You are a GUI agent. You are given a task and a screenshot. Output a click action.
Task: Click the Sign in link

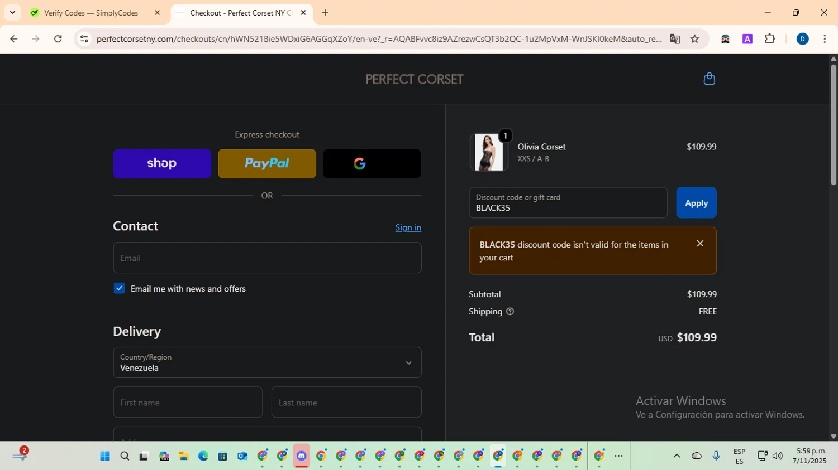408,227
